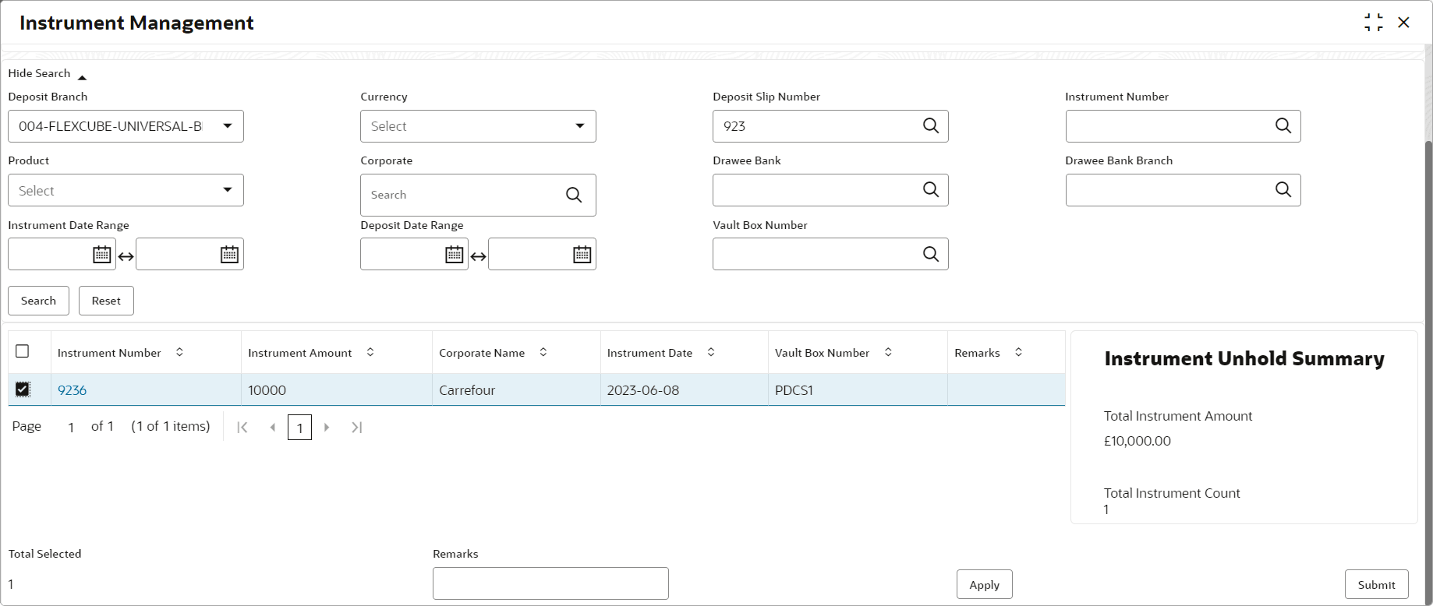This screenshot has width=1433, height=606.
Task: Open Deposit Date Range end calendar
Action: [x=582, y=255]
